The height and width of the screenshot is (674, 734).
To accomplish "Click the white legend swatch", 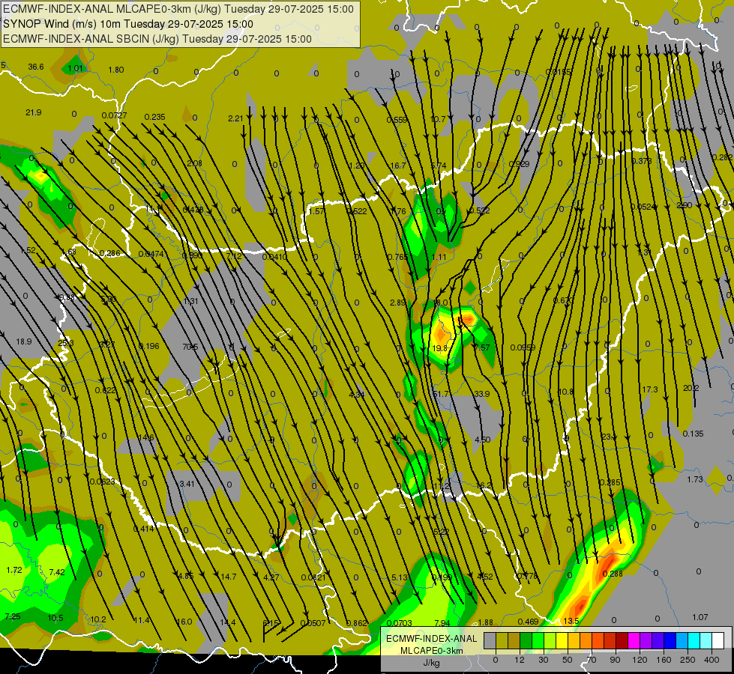I will (x=718, y=640).
